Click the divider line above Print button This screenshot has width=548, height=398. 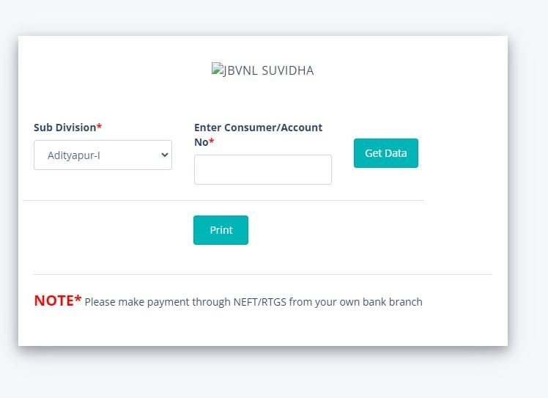223,200
